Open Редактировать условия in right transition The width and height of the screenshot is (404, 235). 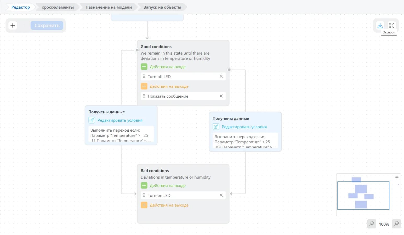tap(244, 127)
